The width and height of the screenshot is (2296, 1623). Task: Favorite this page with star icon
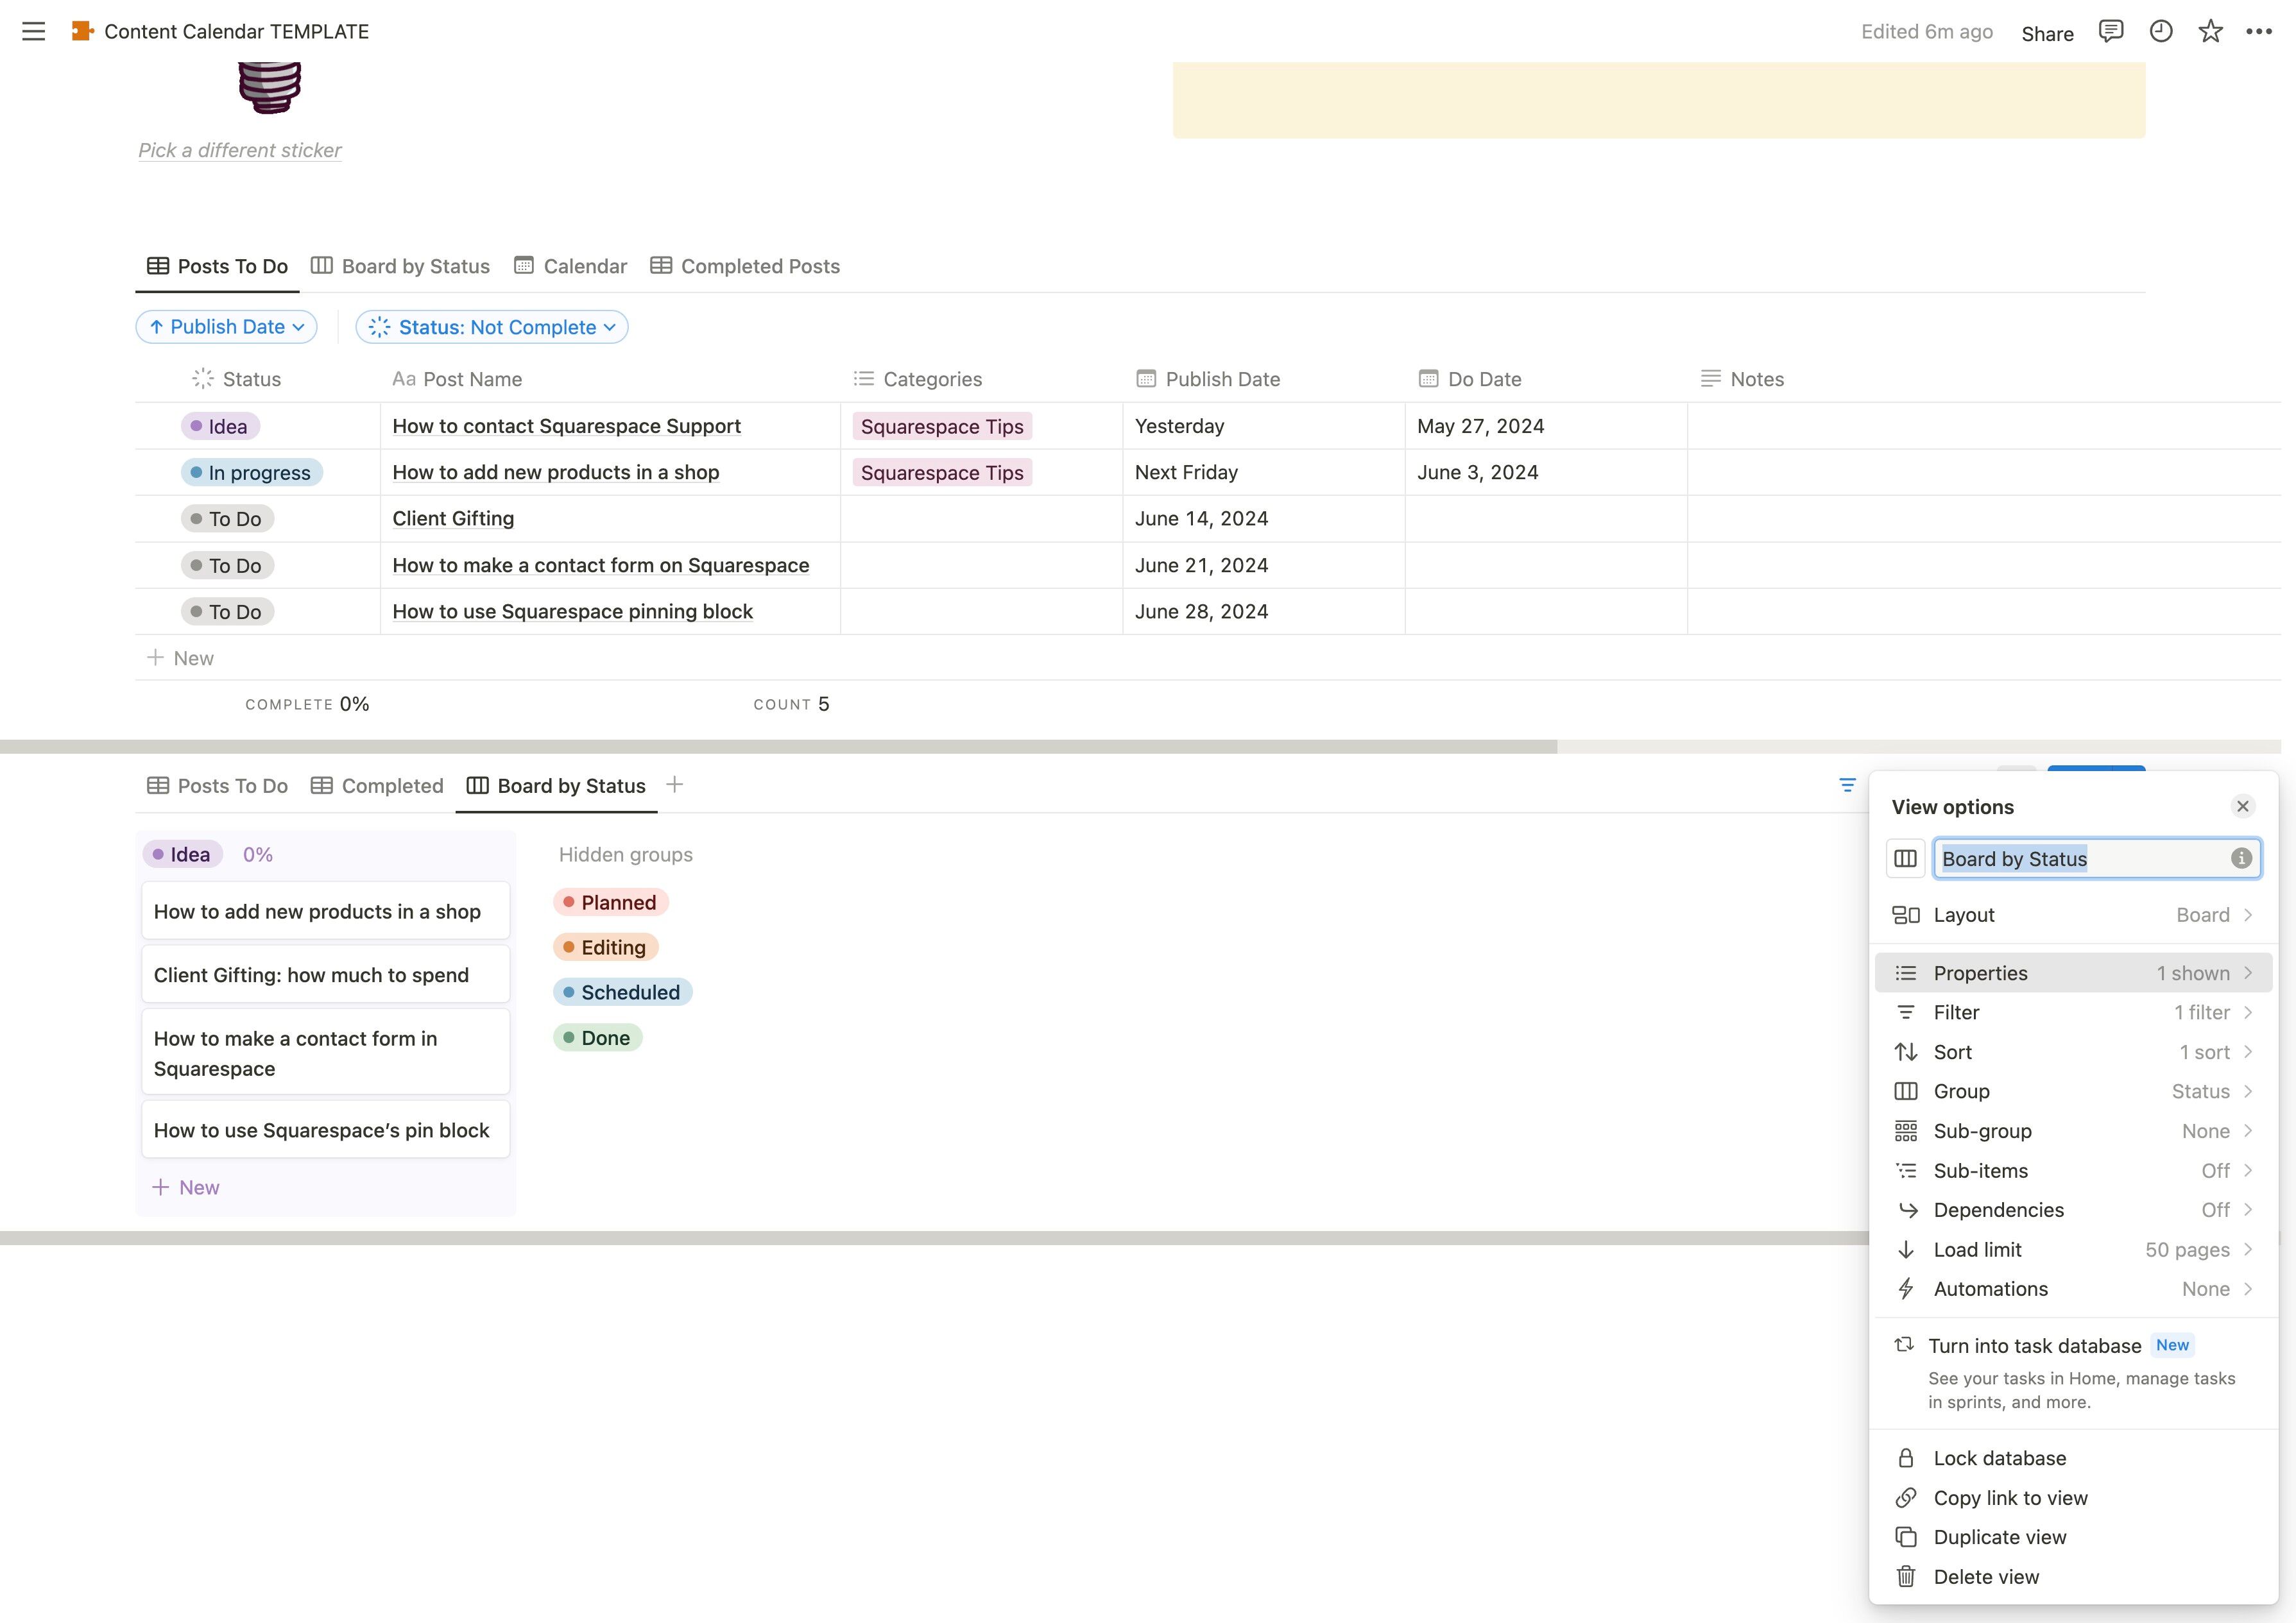point(2210,31)
